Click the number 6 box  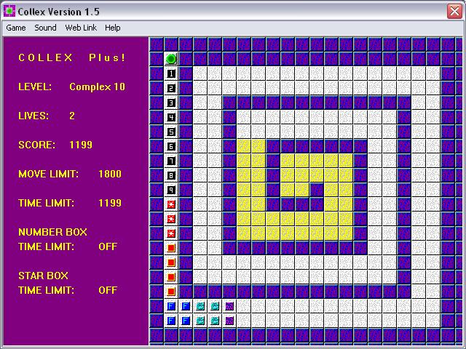(171, 146)
